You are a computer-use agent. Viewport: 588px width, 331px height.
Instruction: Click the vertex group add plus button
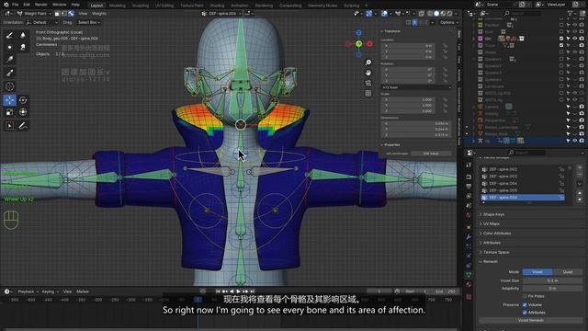(580, 167)
